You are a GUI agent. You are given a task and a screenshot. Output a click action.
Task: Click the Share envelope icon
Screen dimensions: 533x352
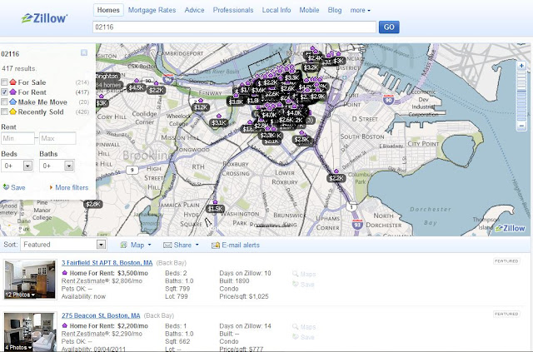click(x=167, y=245)
